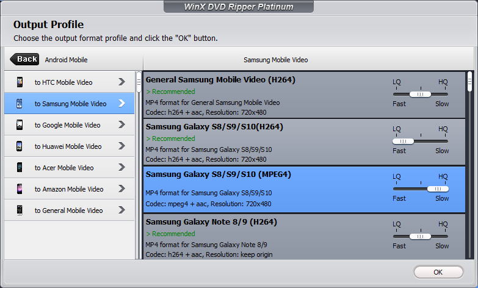478x288 pixels.
Task: Choose to Acer Mobile Video category
Action: click(x=69, y=167)
